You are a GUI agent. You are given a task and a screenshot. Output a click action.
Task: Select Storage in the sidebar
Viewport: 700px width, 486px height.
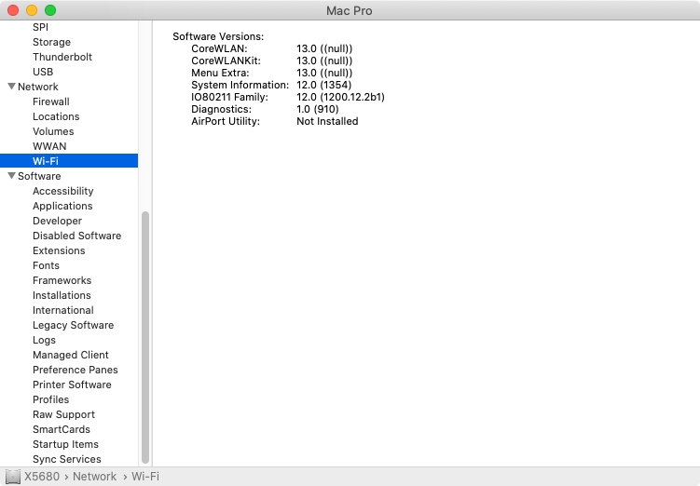point(51,42)
